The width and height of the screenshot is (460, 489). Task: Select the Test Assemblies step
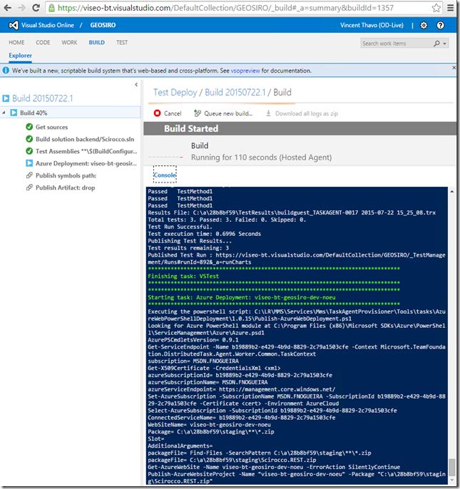(86, 151)
